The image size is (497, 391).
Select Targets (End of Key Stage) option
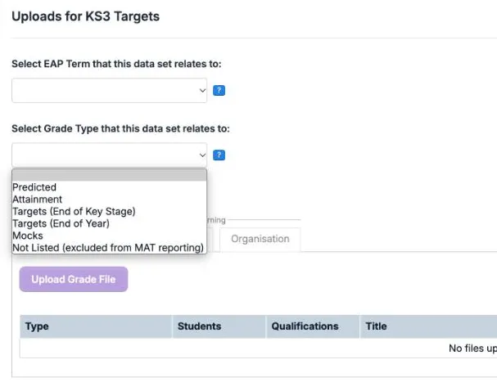(110, 212)
